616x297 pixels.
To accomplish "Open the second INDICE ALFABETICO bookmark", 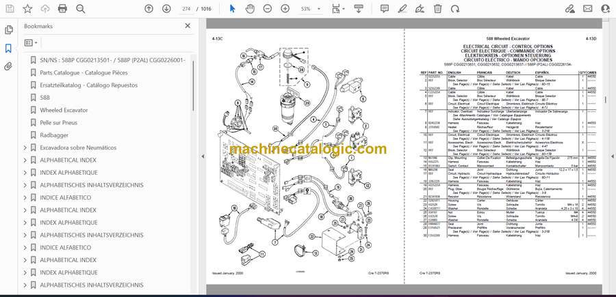I will (x=65, y=248).
